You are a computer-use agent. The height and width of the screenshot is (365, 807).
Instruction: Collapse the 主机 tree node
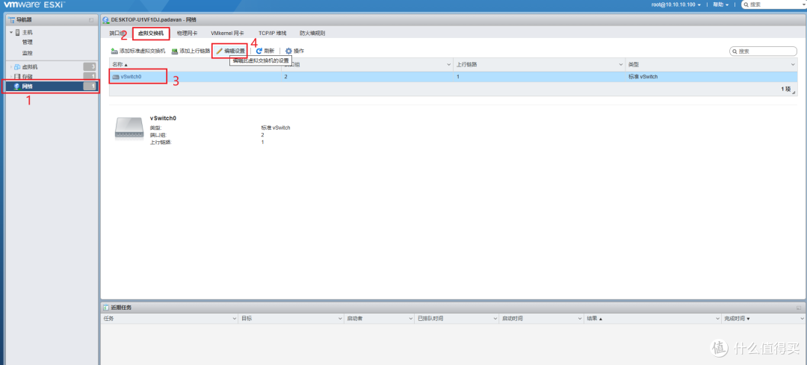11,33
